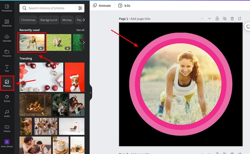The height and width of the screenshot is (154, 250).
Task: Open the Videos panel
Action: pos(7,128)
